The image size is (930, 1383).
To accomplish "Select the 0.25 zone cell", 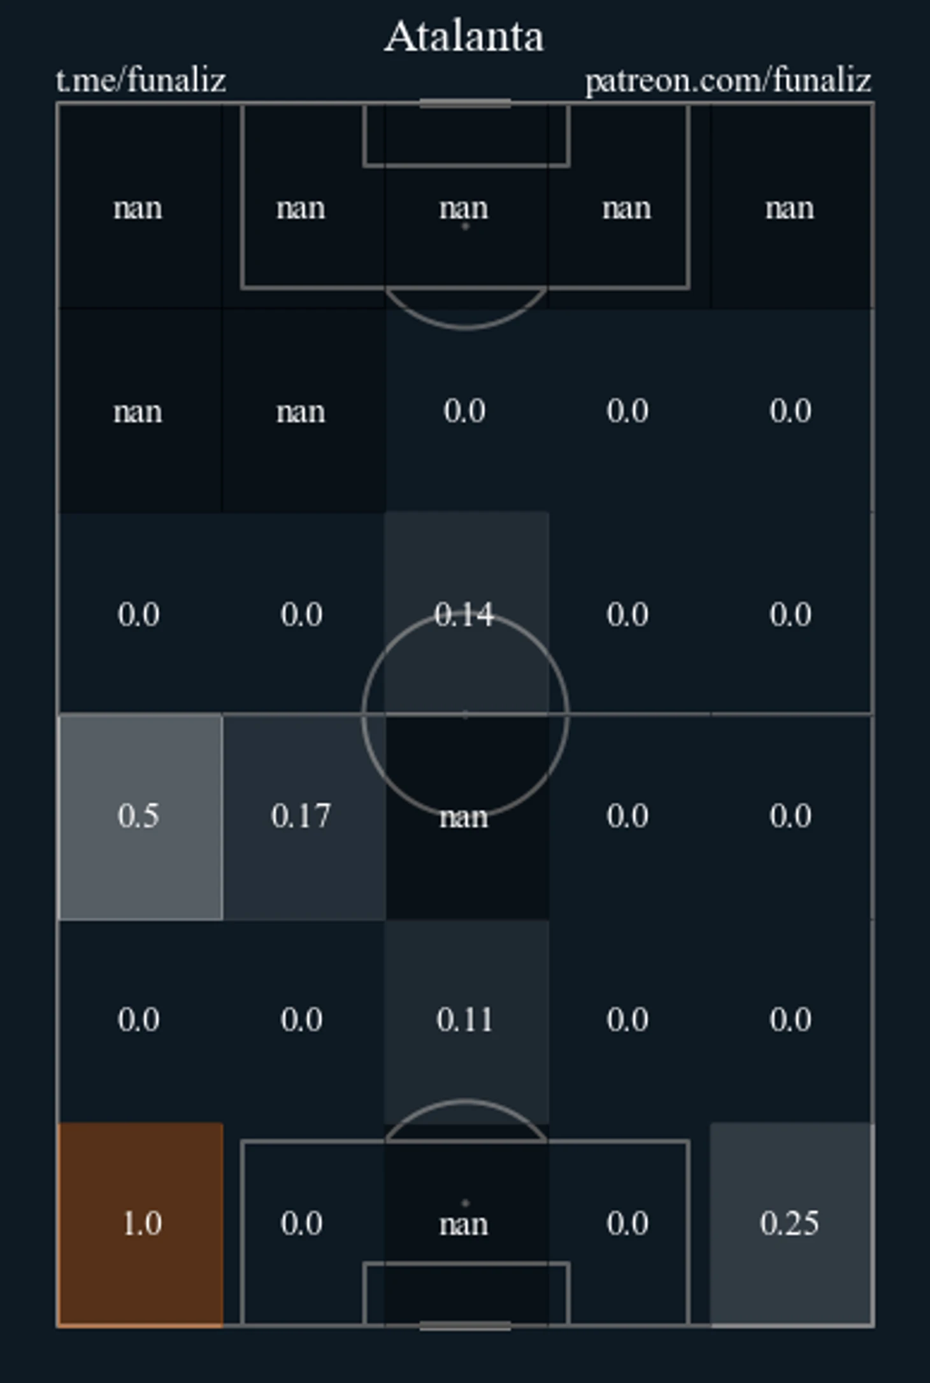I will point(790,1224).
